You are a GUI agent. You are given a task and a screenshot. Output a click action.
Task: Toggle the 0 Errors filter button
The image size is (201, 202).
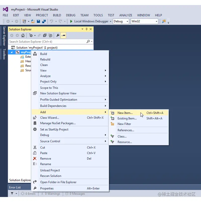click(28, 194)
